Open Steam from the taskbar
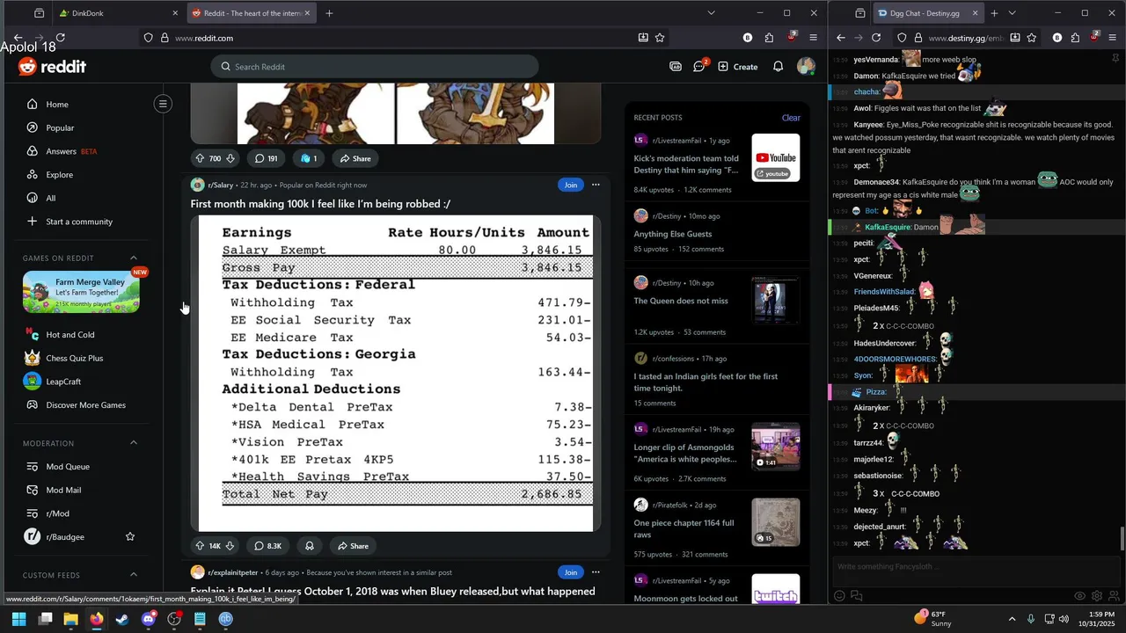 pyautogui.click(x=122, y=619)
